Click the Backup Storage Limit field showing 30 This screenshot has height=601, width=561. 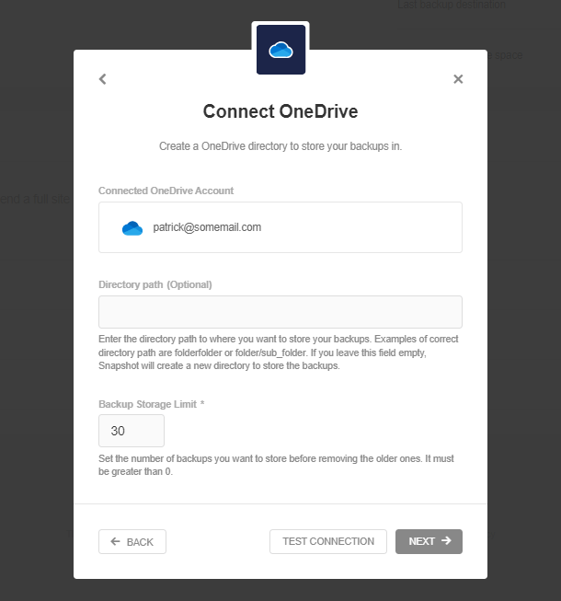[x=132, y=431]
